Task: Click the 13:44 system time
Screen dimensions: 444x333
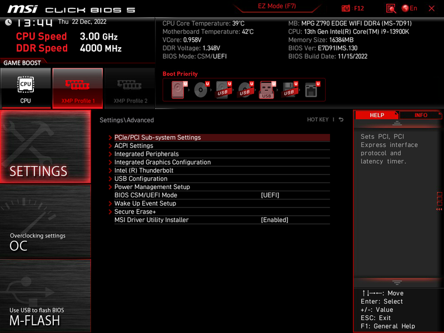Action: [34, 23]
